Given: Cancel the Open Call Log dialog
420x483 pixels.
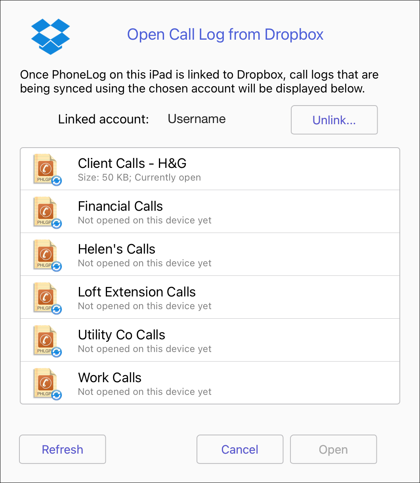Looking at the screenshot, I should click(240, 449).
